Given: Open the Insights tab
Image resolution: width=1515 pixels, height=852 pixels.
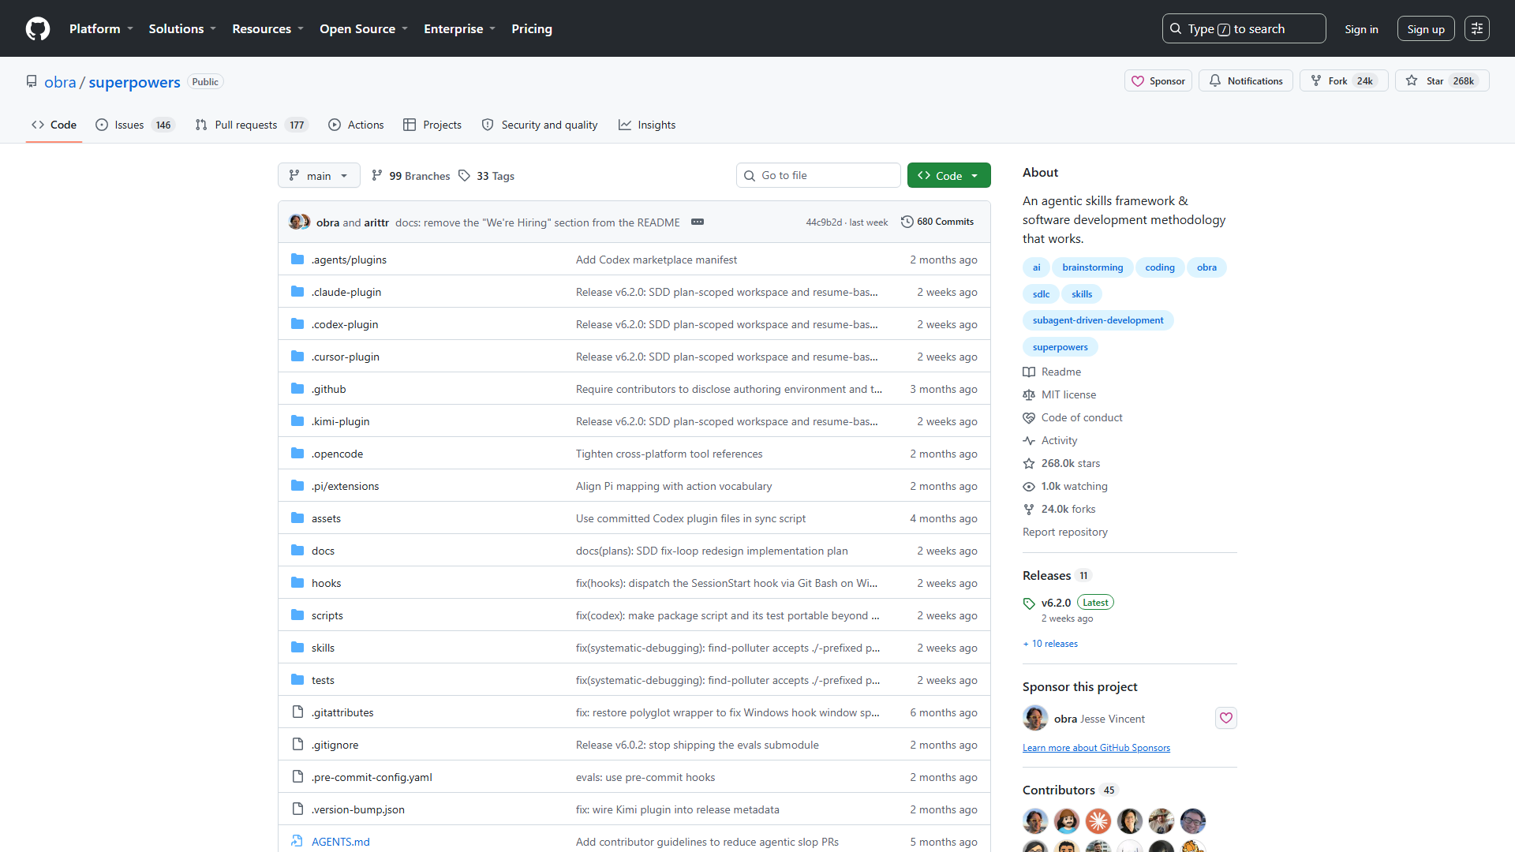Looking at the screenshot, I should pos(647,125).
